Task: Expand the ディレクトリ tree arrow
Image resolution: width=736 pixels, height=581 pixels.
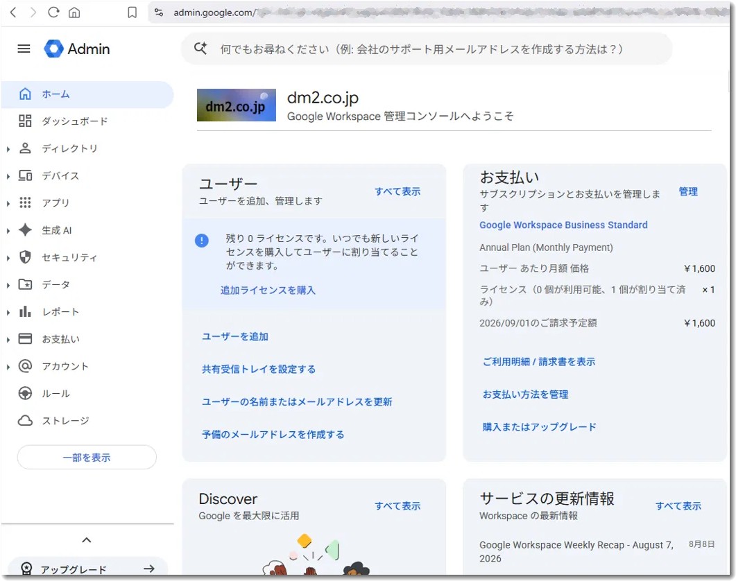Action: click(x=8, y=149)
